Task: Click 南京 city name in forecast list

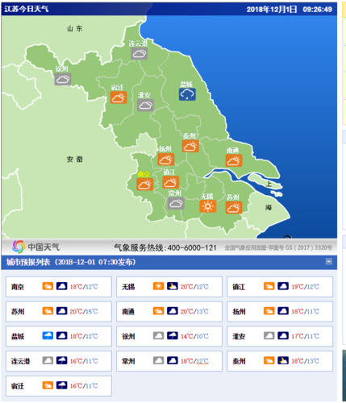Action: (x=18, y=287)
